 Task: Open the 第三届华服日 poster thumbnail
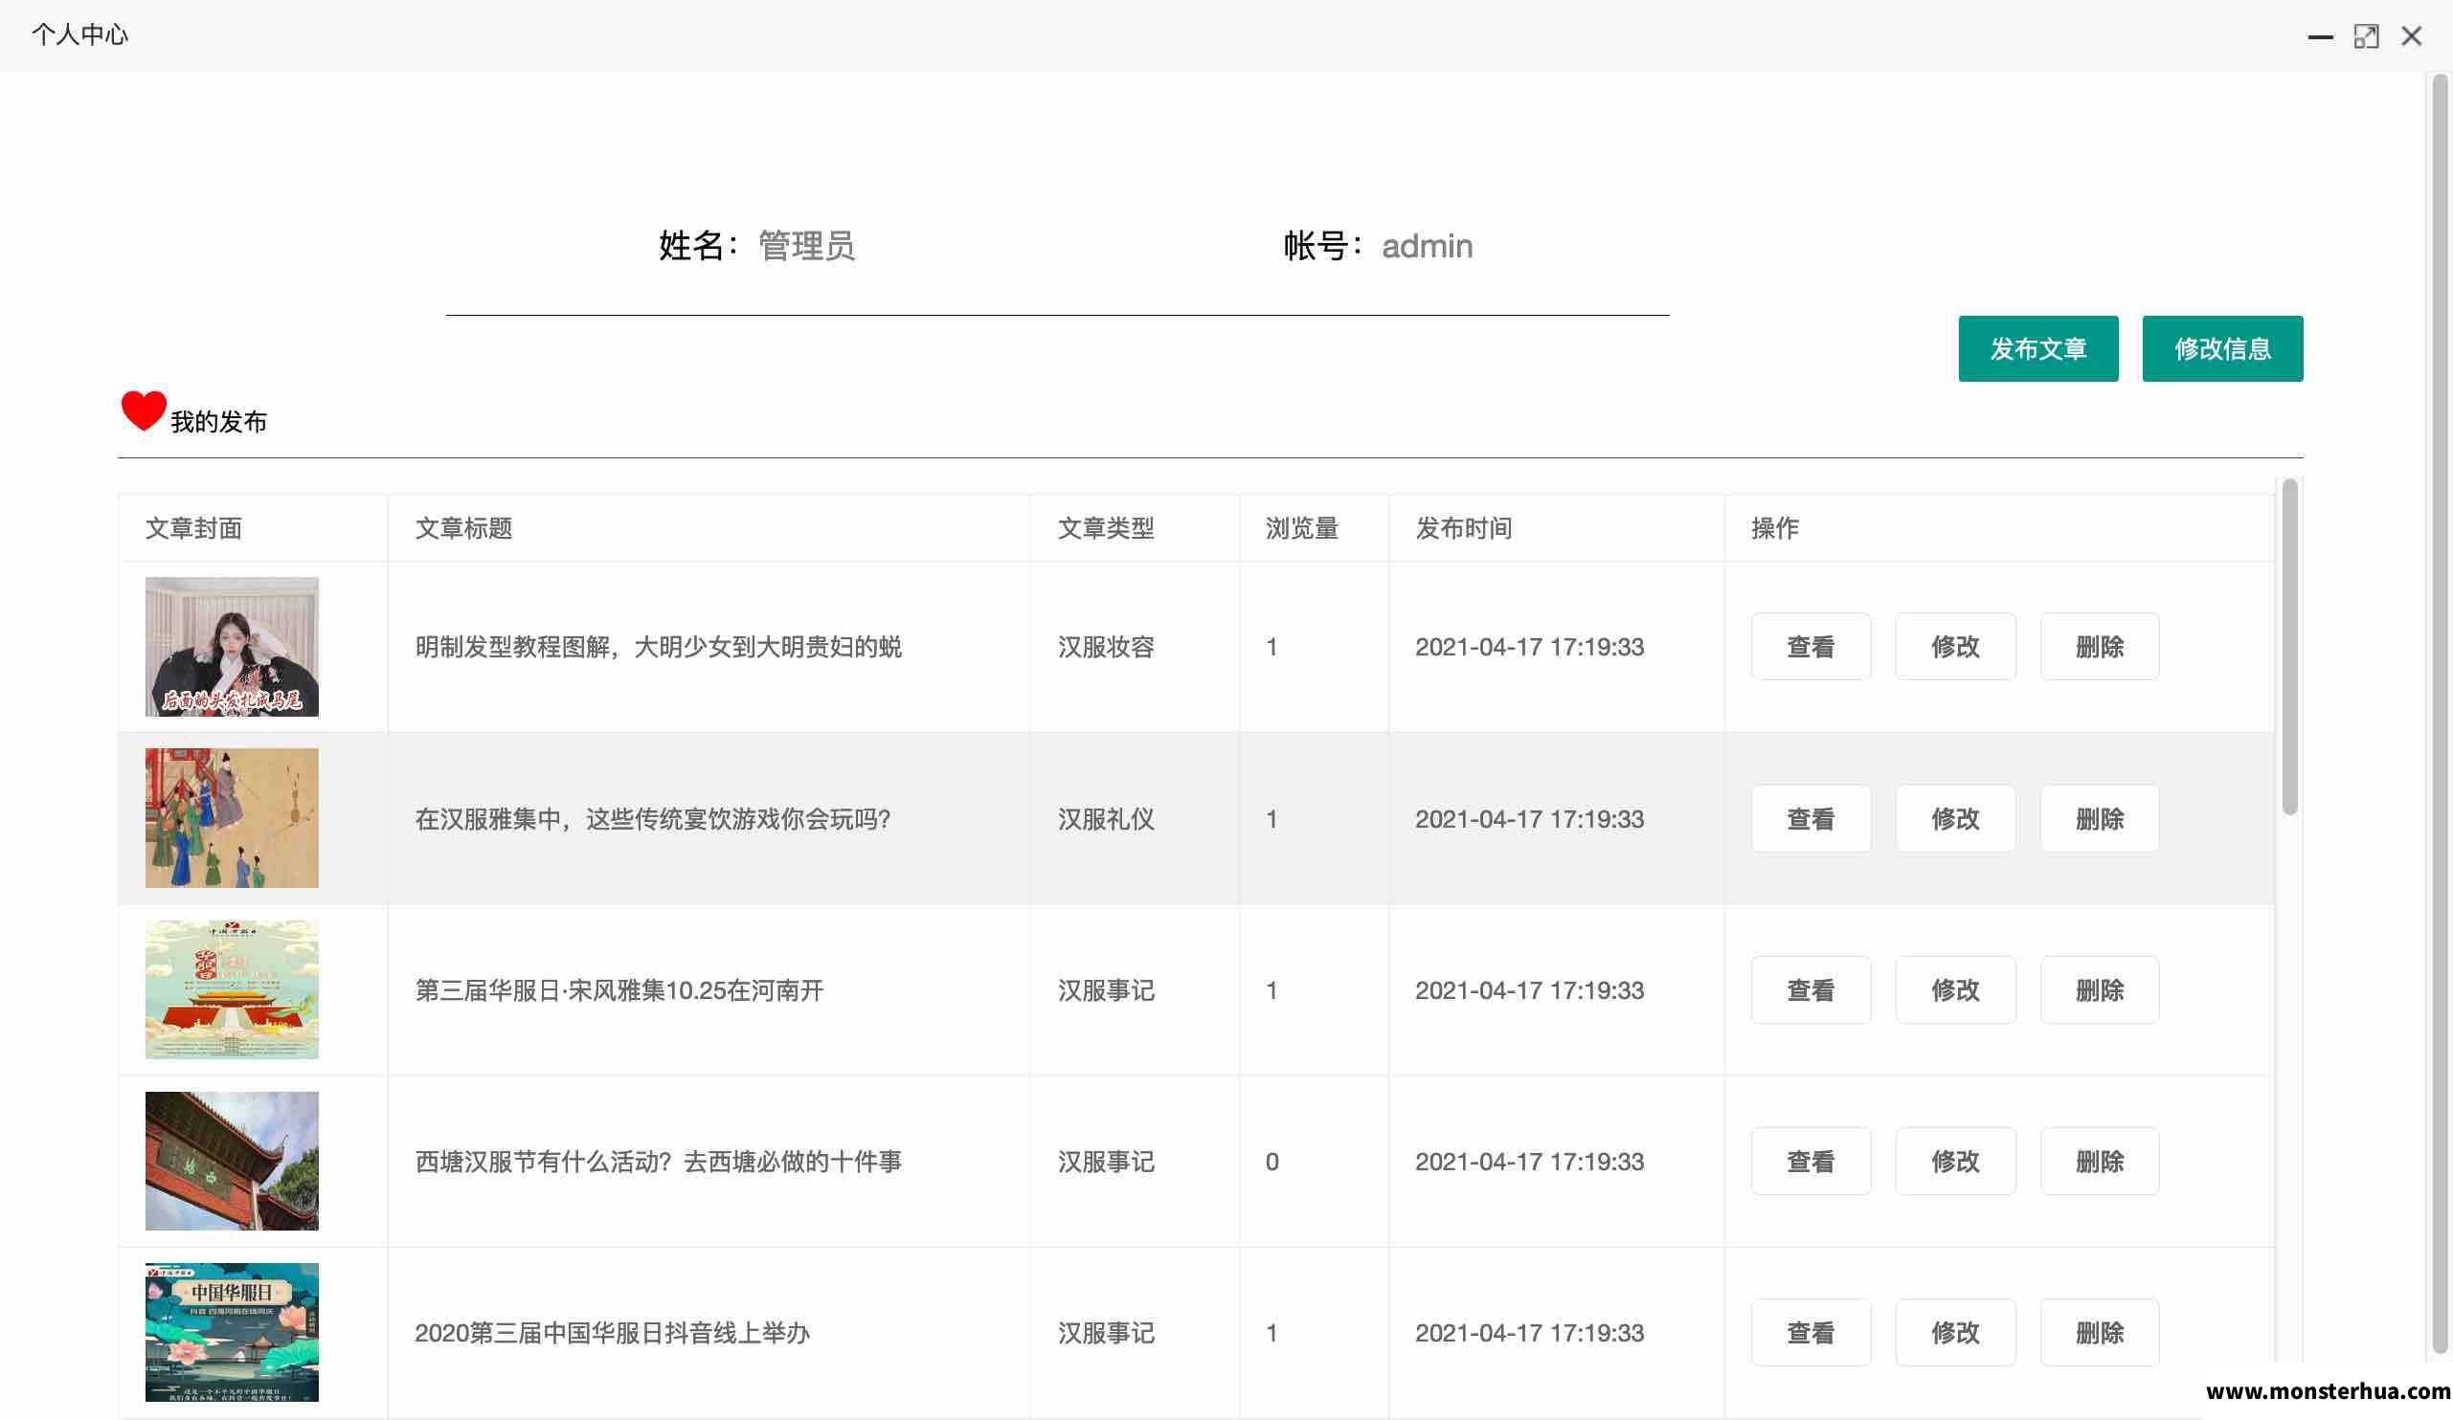click(232, 989)
